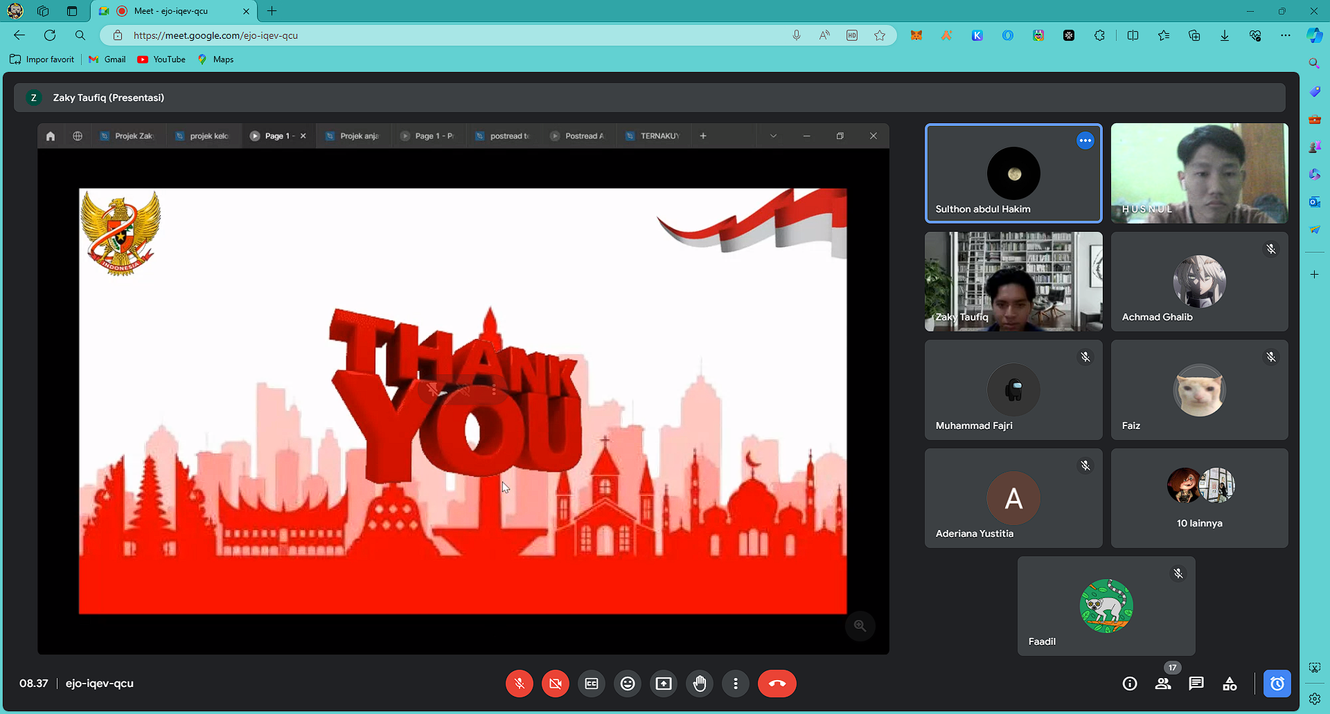Viewport: 1330px width, 714px height.
Task: Open the YouTube bookmark
Action: tap(162, 59)
